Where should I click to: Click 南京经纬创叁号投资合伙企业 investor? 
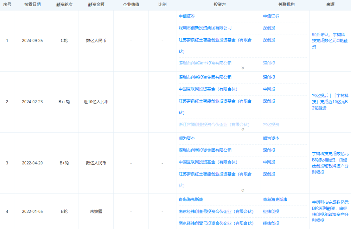click(216, 211)
